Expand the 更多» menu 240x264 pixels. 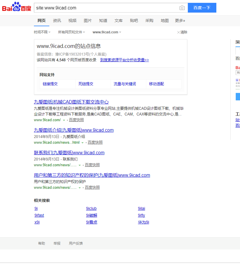pyautogui.click(x=180, y=21)
